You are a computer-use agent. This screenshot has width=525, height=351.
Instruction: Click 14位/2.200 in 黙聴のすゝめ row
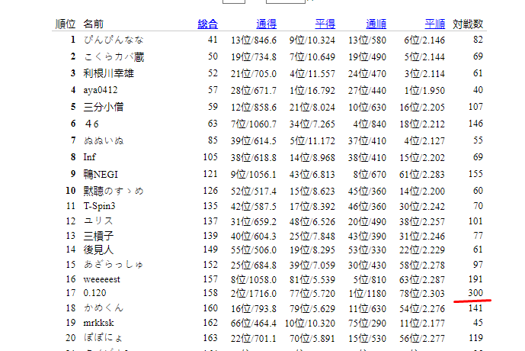(x=422, y=191)
